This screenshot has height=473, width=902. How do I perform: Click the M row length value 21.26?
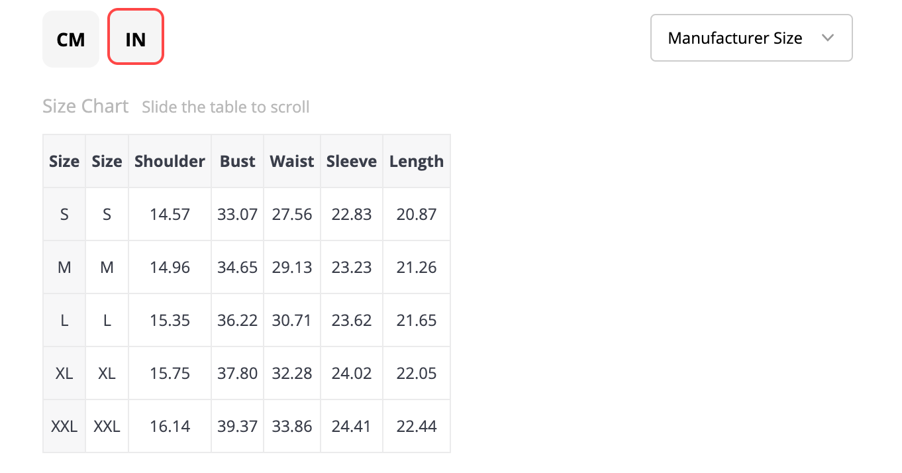pos(416,267)
